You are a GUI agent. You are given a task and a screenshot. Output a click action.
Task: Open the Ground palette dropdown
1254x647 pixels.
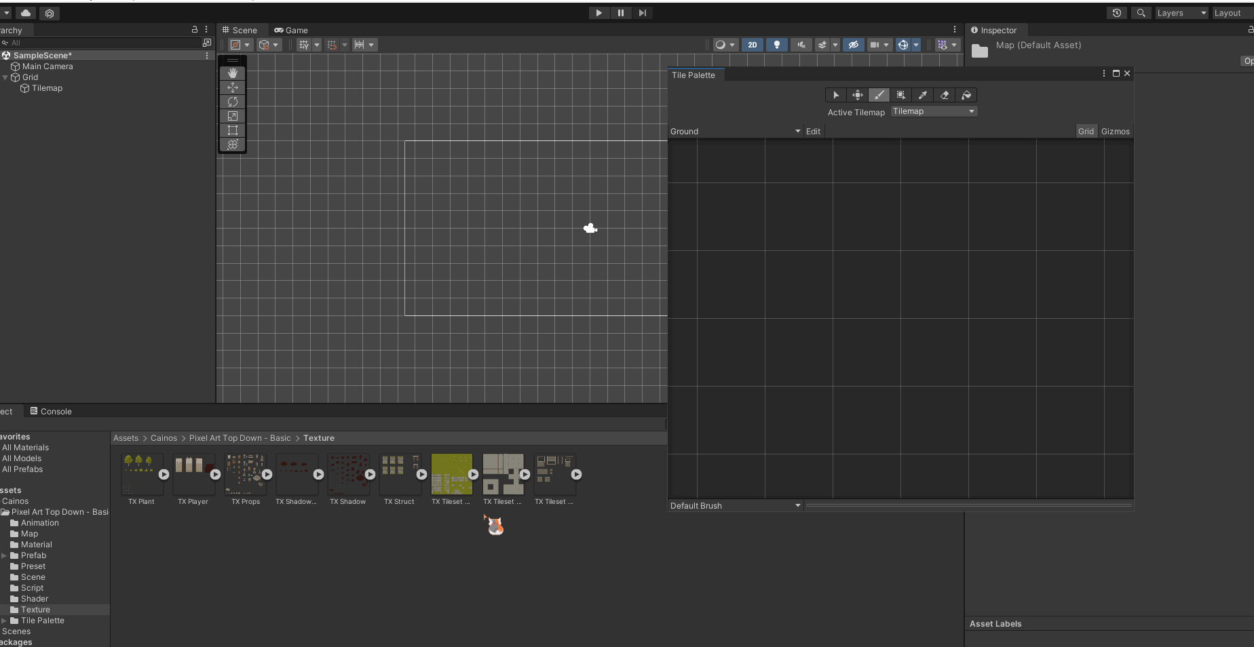pos(736,132)
